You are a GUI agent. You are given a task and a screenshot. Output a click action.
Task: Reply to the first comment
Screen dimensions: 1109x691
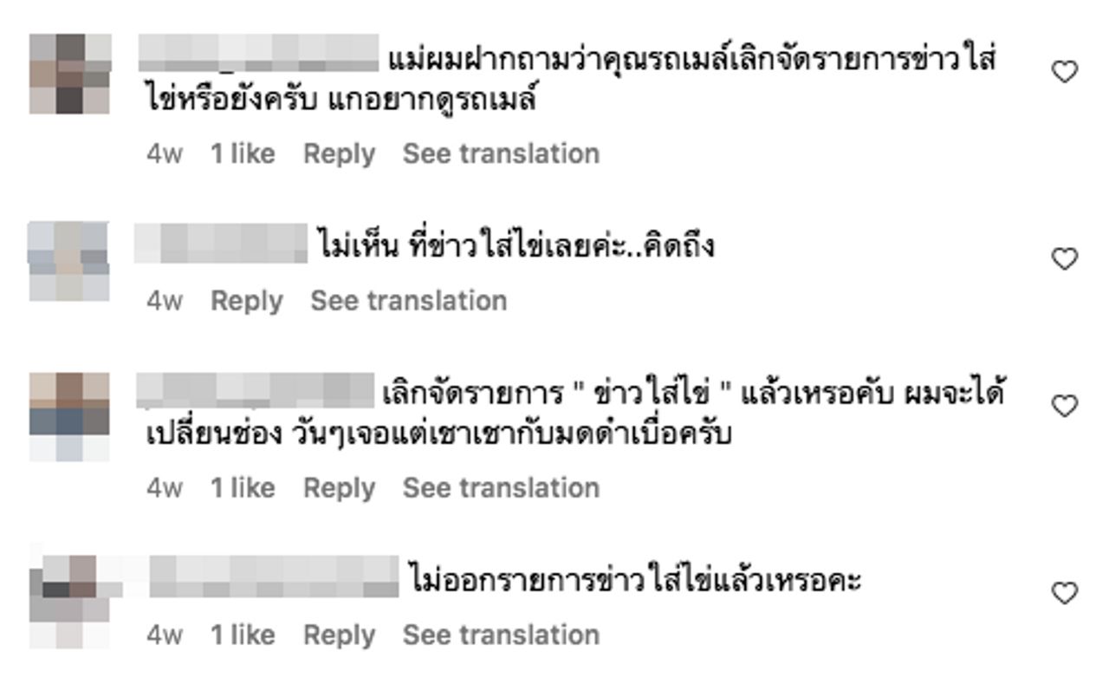[x=339, y=153]
